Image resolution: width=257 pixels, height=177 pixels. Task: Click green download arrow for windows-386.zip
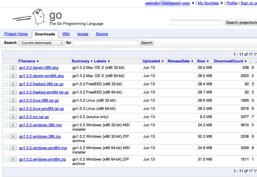[x=13, y=137]
